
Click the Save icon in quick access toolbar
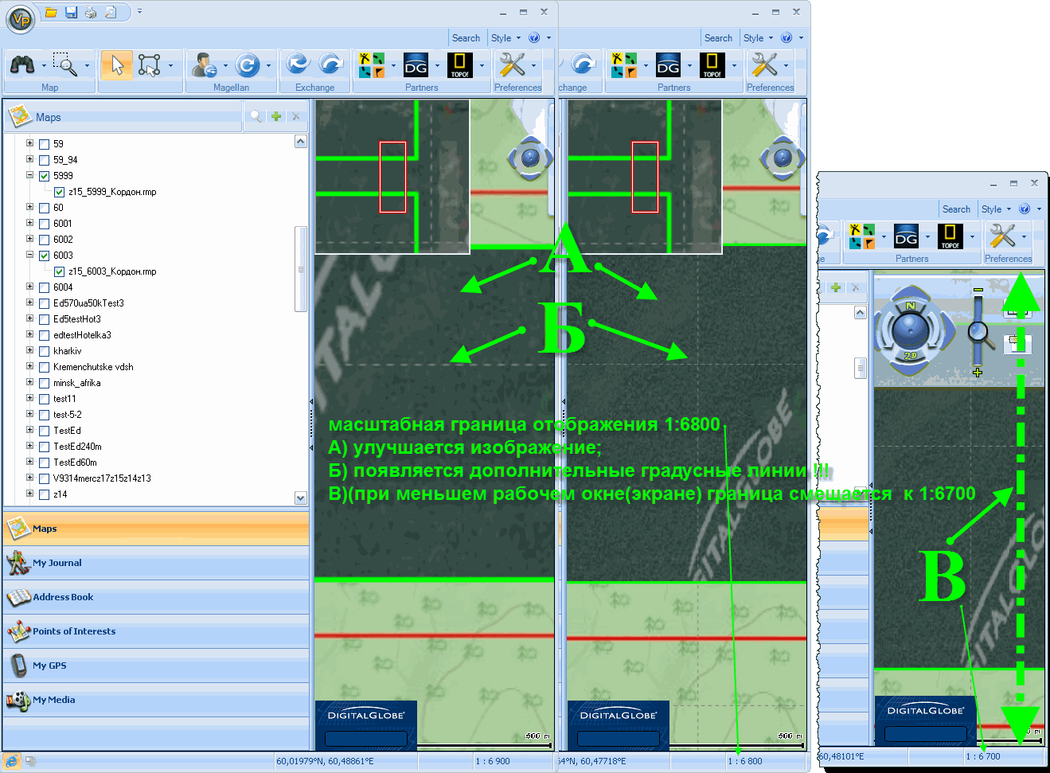coord(71,12)
